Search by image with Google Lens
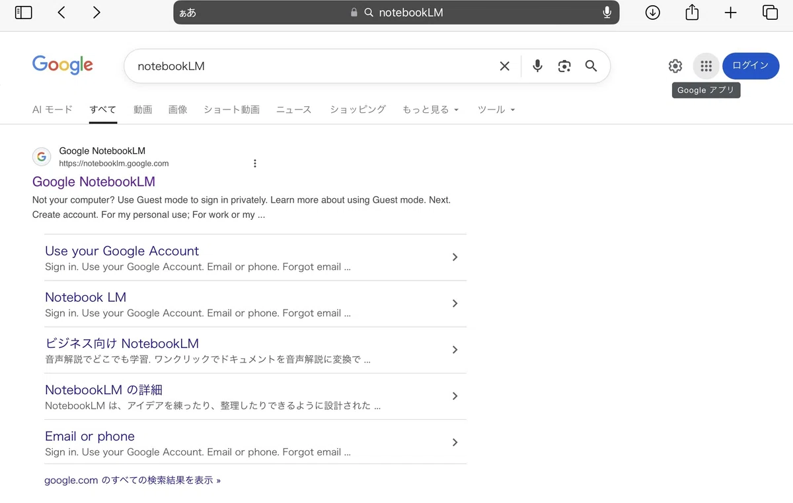The height and width of the screenshot is (503, 793). coord(564,66)
